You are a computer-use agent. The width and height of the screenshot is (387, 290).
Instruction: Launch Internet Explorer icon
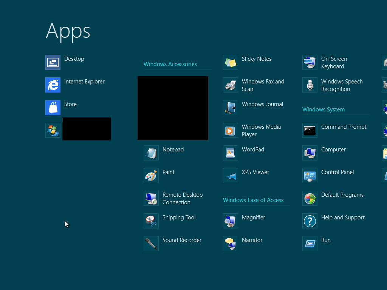point(53,85)
